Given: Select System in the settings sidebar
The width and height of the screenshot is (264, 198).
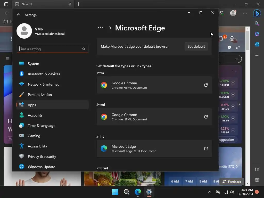Looking at the screenshot, I should pyautogui.click(x=53, y=64).
